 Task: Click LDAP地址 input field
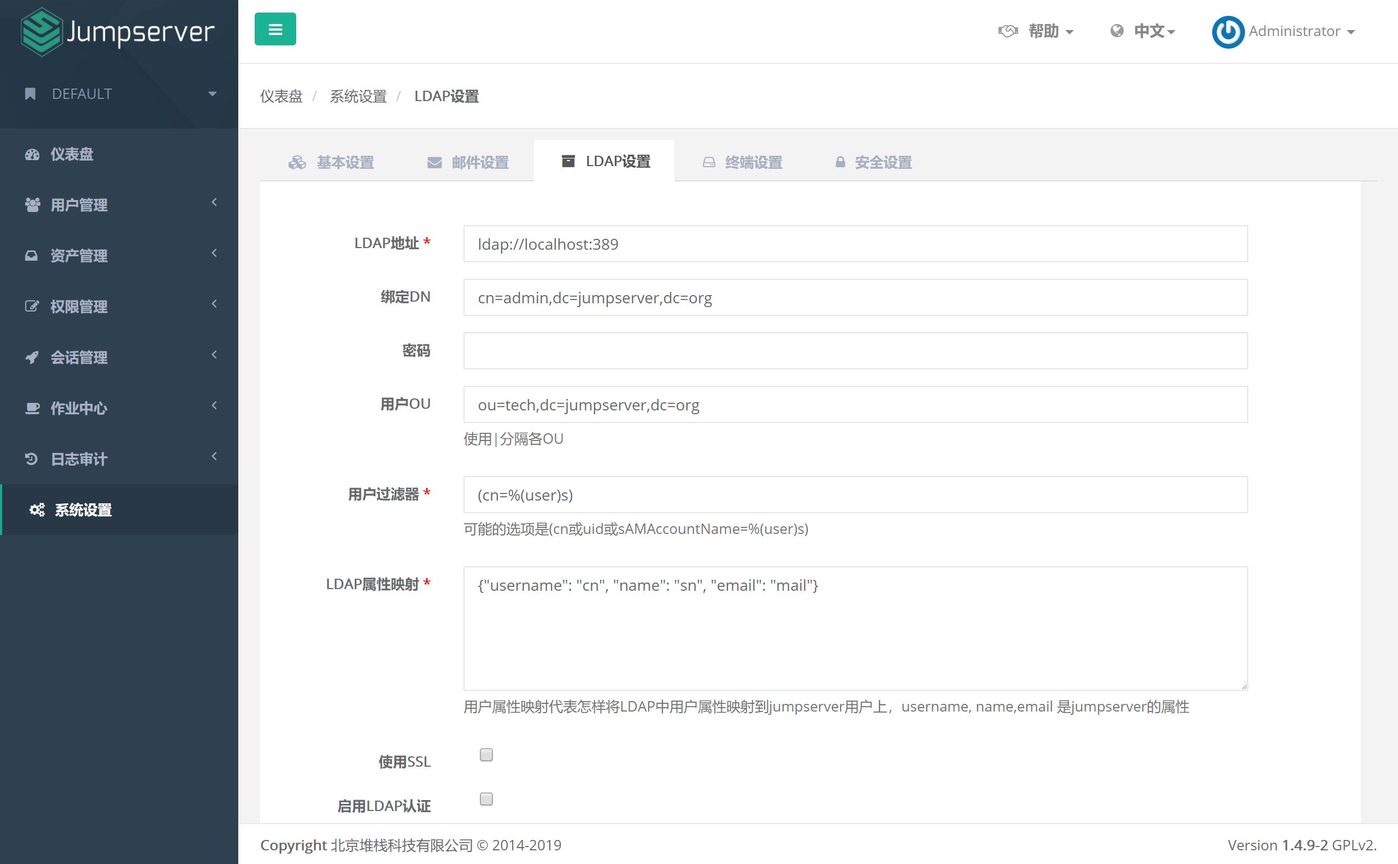click(x=855, y=244)
